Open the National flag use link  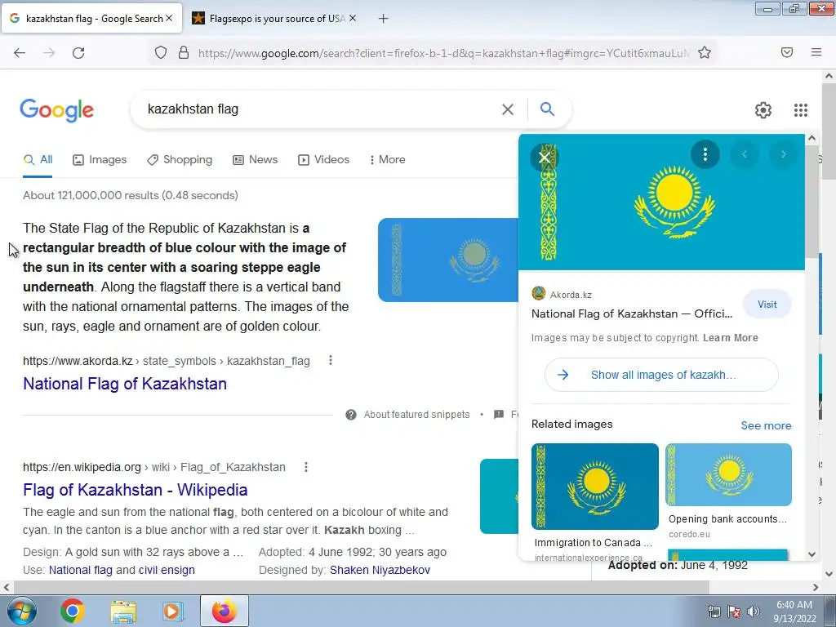81,570
